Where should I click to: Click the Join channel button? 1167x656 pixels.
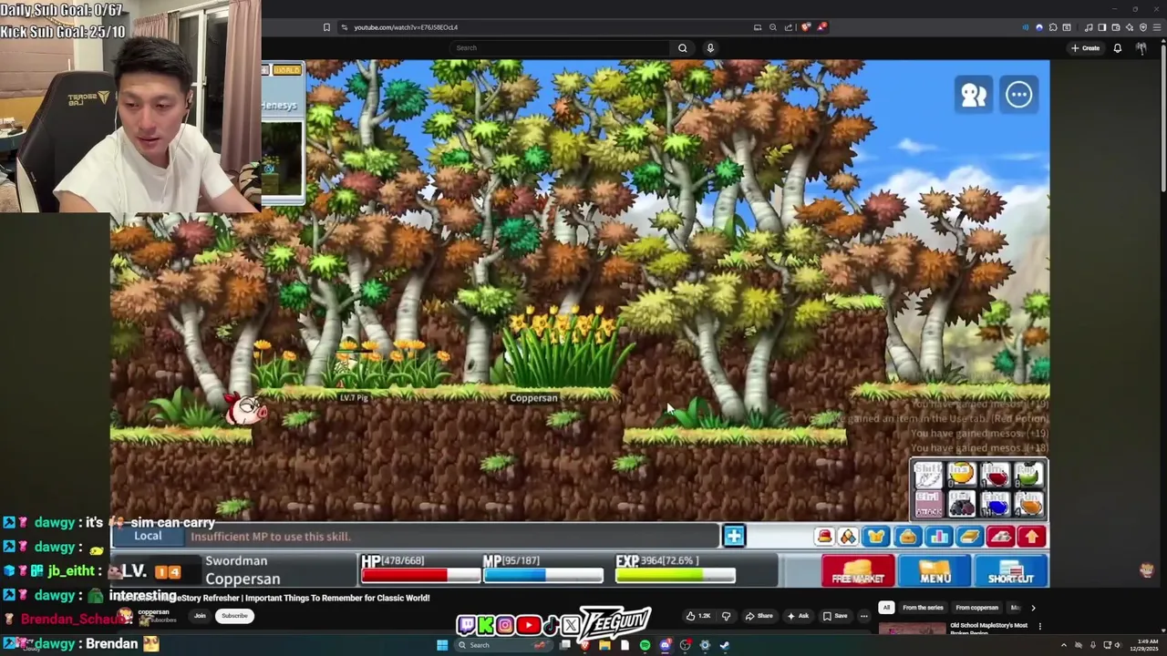200,616
